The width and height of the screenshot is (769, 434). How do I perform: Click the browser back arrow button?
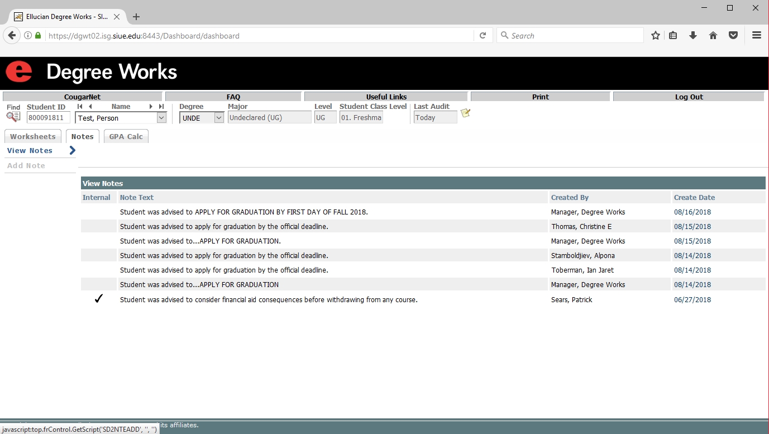point(12,36)
